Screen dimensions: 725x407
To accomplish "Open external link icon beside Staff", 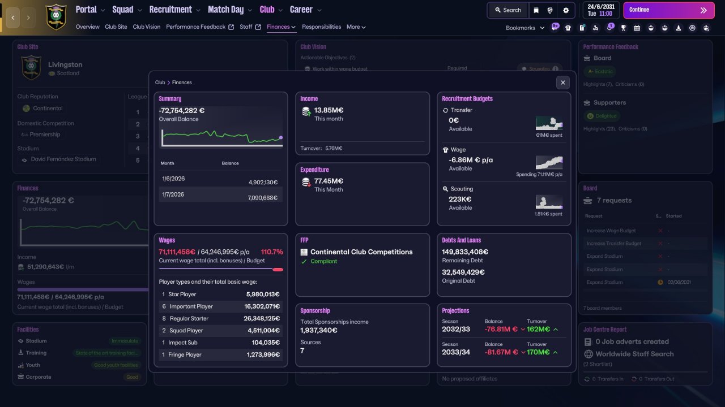I will coord(258,27).
